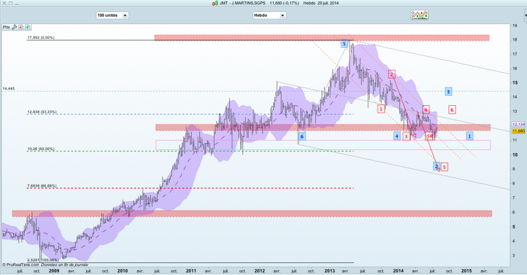Image resolution: width=527 pixels, height=275 pixels.
Task: Select the 12,838 (33,33%) Fibonacci label
Action: [x=42, y=112]
